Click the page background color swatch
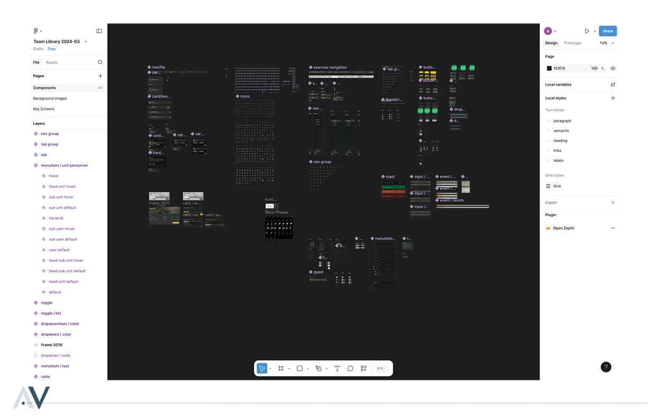Viewport: 648px width, 419px height. (549, 68)
